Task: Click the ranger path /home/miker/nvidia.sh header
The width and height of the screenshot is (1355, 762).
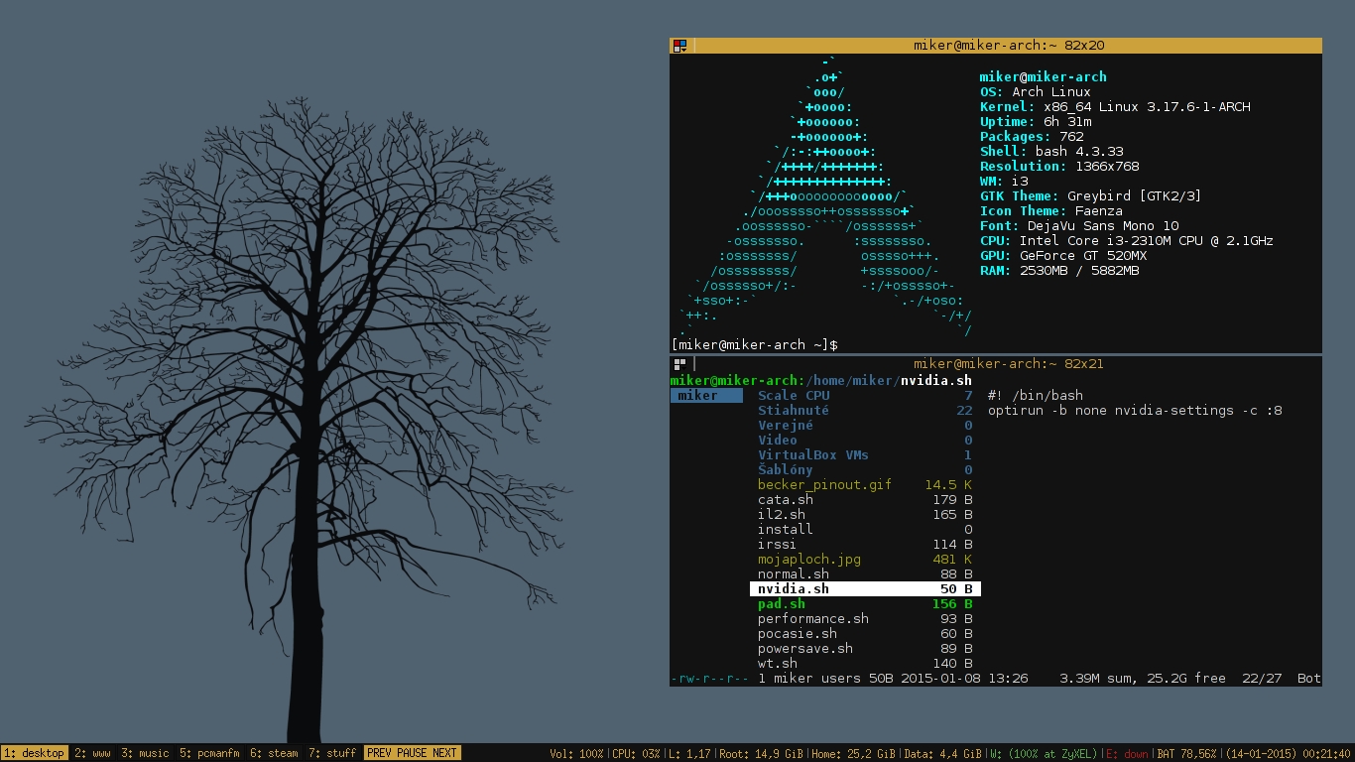Action: [x=889, y=381]
